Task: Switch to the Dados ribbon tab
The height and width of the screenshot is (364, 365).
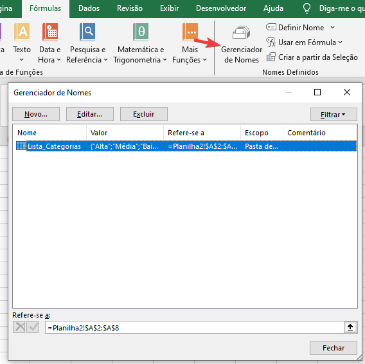Action: tap(89, 8)
